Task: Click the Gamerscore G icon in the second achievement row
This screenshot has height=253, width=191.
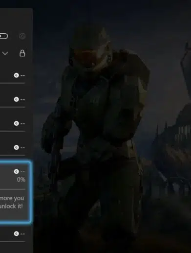Action: [16, 99]
